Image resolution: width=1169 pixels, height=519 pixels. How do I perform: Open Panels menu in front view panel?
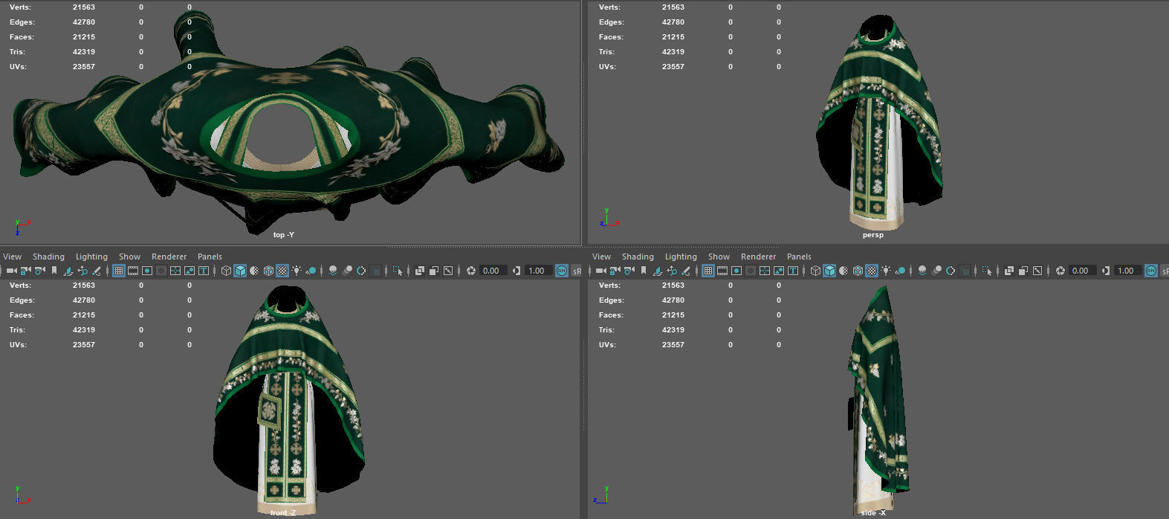pos(210,257)
